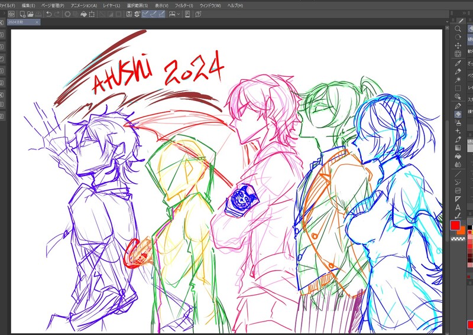Open the 選択範囲(S) menu
Viewport: 473px width, 335px height.
pos(137,5)
